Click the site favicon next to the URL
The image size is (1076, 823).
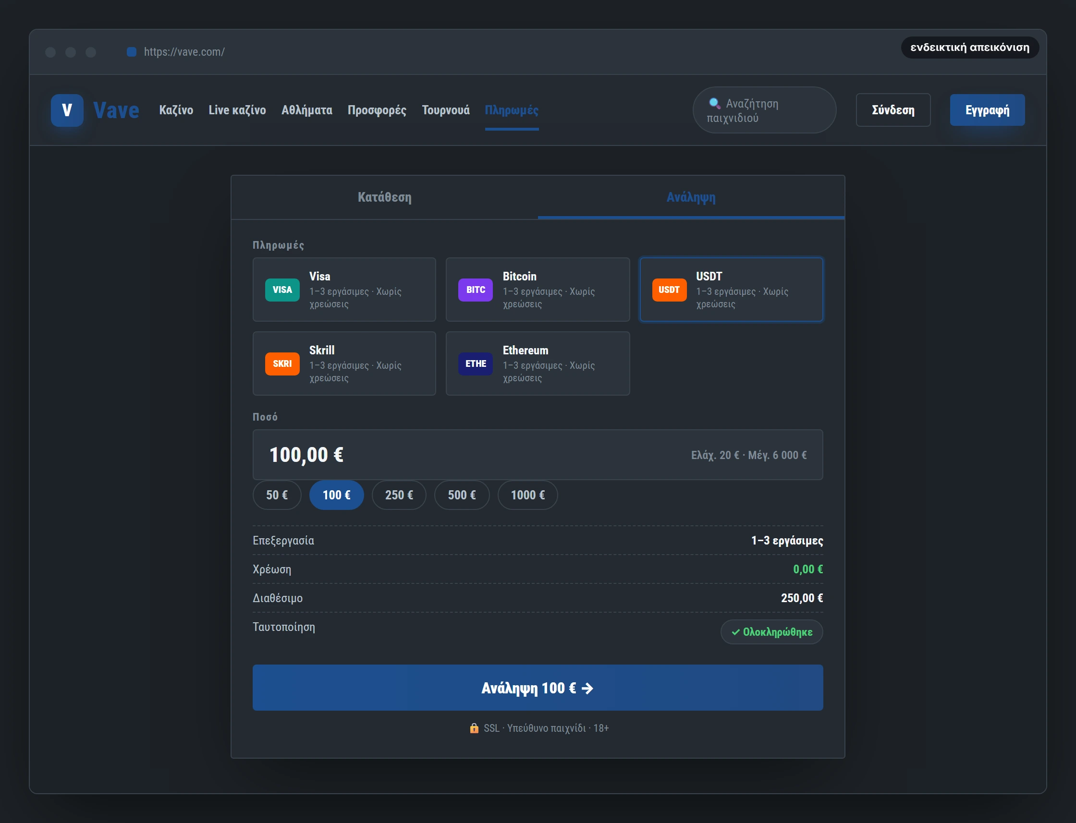point(131,52)
